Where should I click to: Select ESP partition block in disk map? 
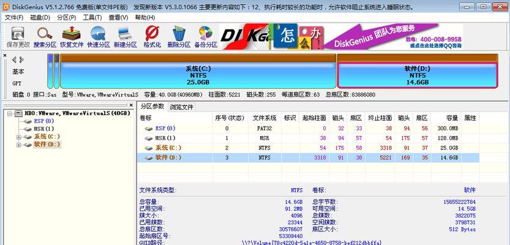(x=50, y=71)
